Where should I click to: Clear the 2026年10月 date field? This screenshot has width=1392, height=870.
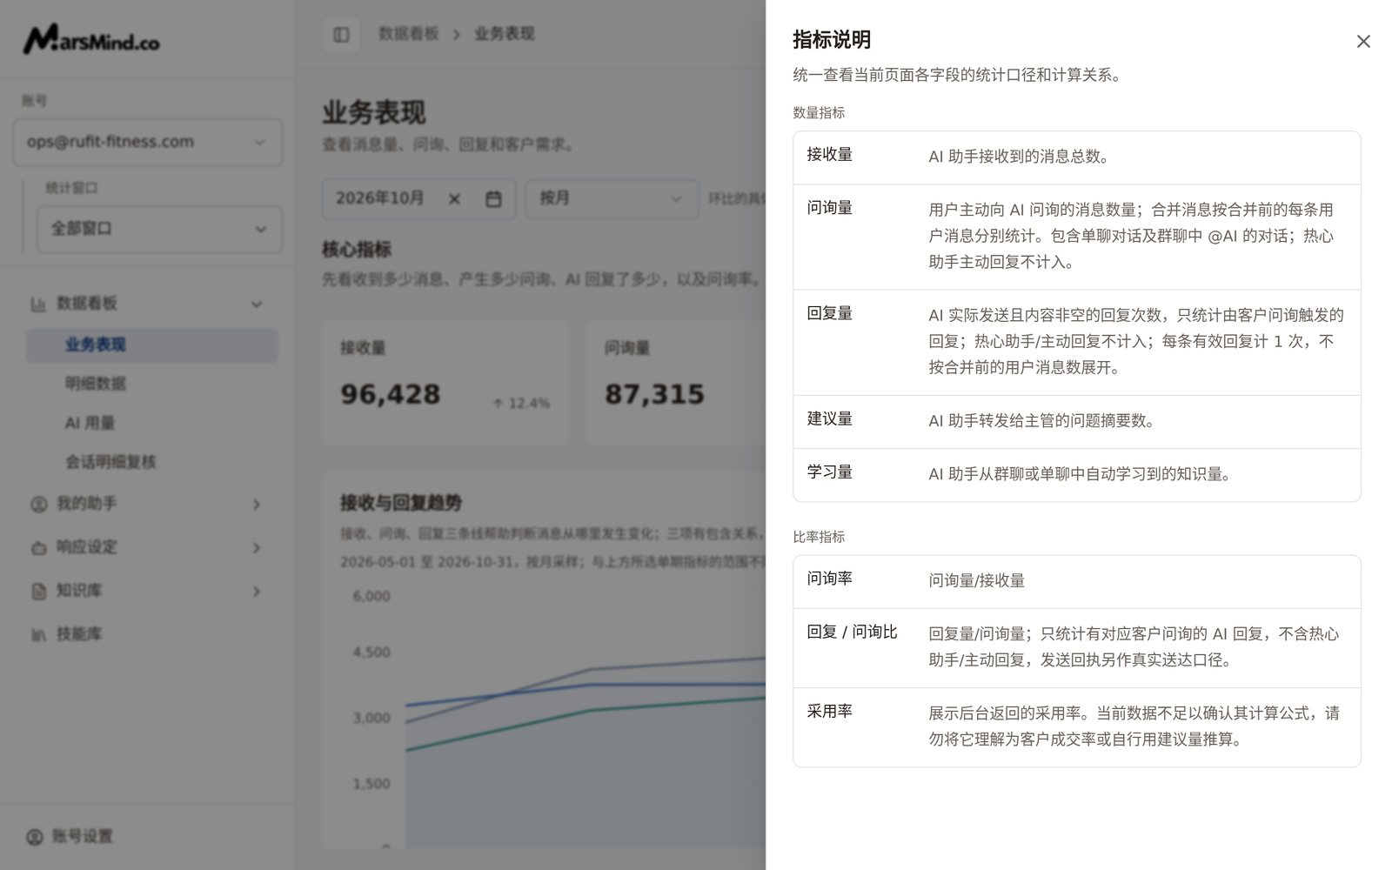454,199
